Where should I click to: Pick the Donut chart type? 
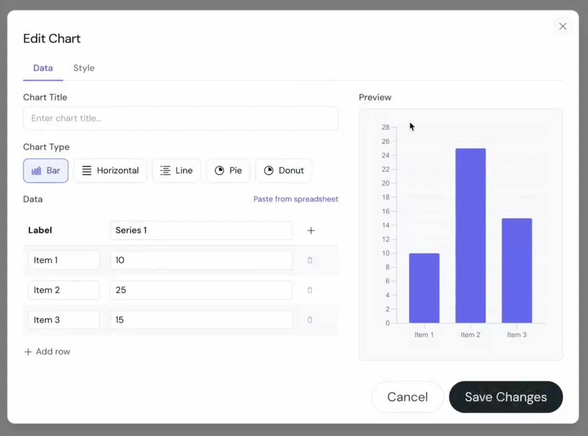tap(284, 171)
